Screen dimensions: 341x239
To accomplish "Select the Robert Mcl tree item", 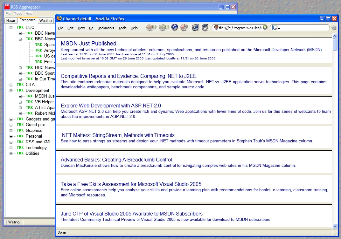I will 45,113.
